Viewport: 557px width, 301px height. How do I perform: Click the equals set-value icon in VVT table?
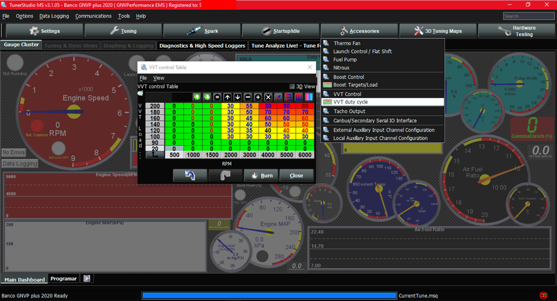point(217,97)
